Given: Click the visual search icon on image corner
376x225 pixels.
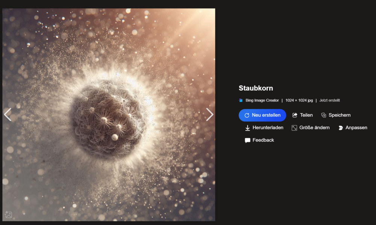Looking at the screenshot, I should (8, 215).
